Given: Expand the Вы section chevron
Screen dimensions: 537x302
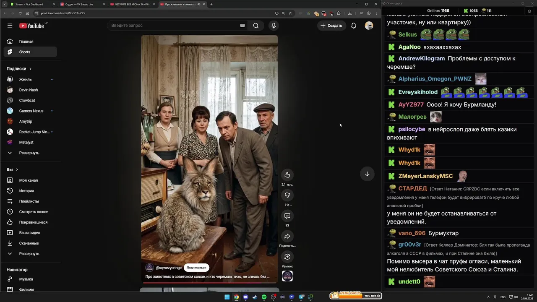Looking at the screenshot, I should coord(17,170).
